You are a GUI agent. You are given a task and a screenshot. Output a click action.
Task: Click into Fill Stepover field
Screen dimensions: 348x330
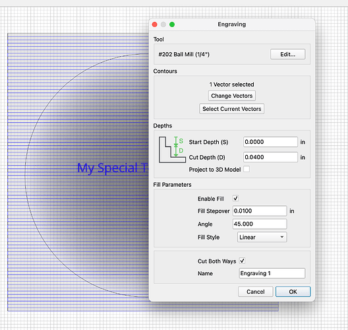pyautogui.click(x=260, y=211)
